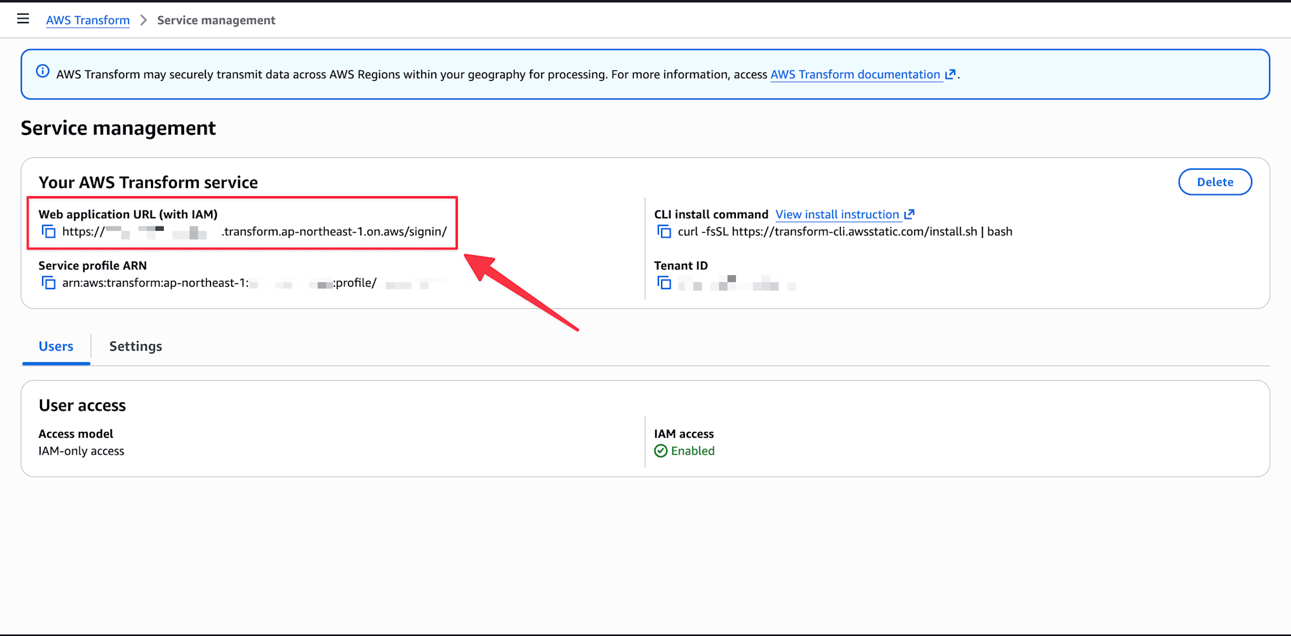Click the Web application URL (with IAM) label
This screenshot has height=636, width=1291.
click(x=128, y=214)
